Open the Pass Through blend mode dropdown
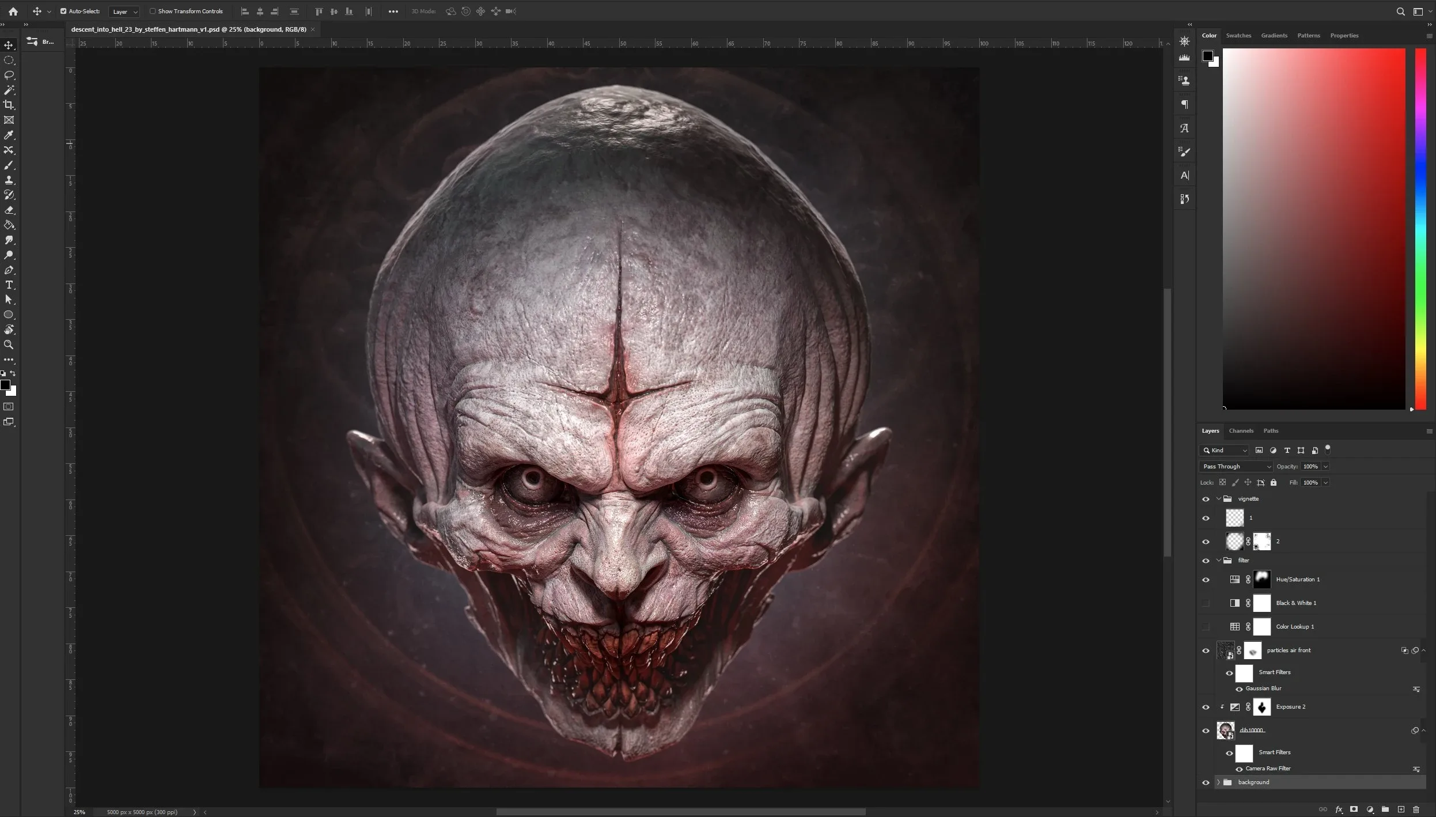 [x=1236, y=467]
